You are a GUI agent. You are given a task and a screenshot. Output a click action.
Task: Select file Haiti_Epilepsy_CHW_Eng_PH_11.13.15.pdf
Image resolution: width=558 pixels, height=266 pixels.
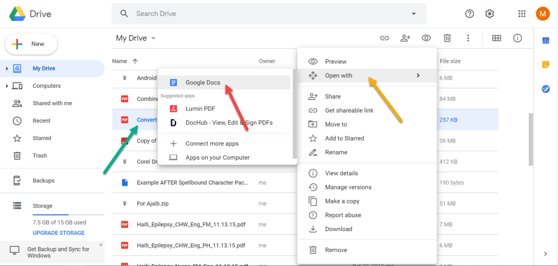pos(191,246)
